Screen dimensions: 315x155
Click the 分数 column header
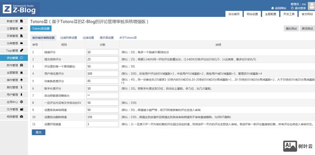pyautogui.click(x=102, y=45)
